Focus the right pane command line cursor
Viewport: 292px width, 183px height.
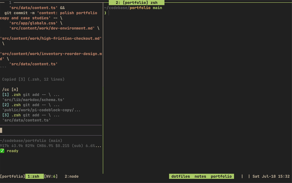109,13
